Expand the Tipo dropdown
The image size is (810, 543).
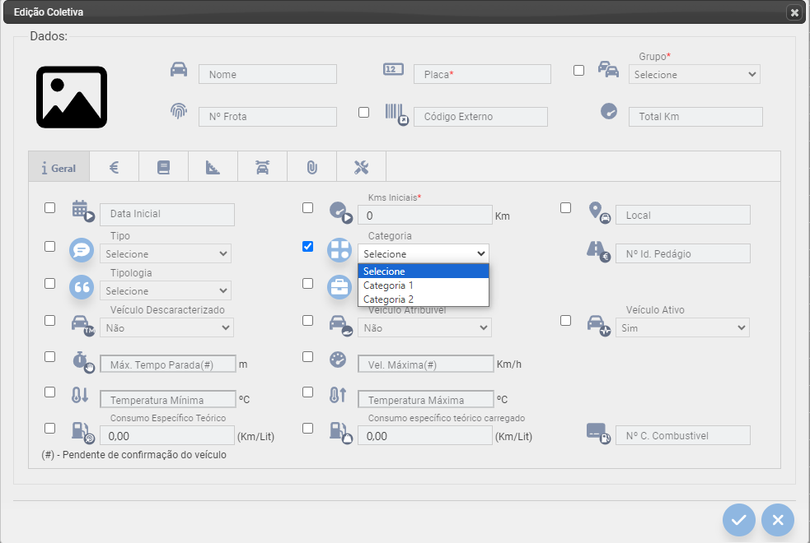pyautogui.click(x=166, y=253)
